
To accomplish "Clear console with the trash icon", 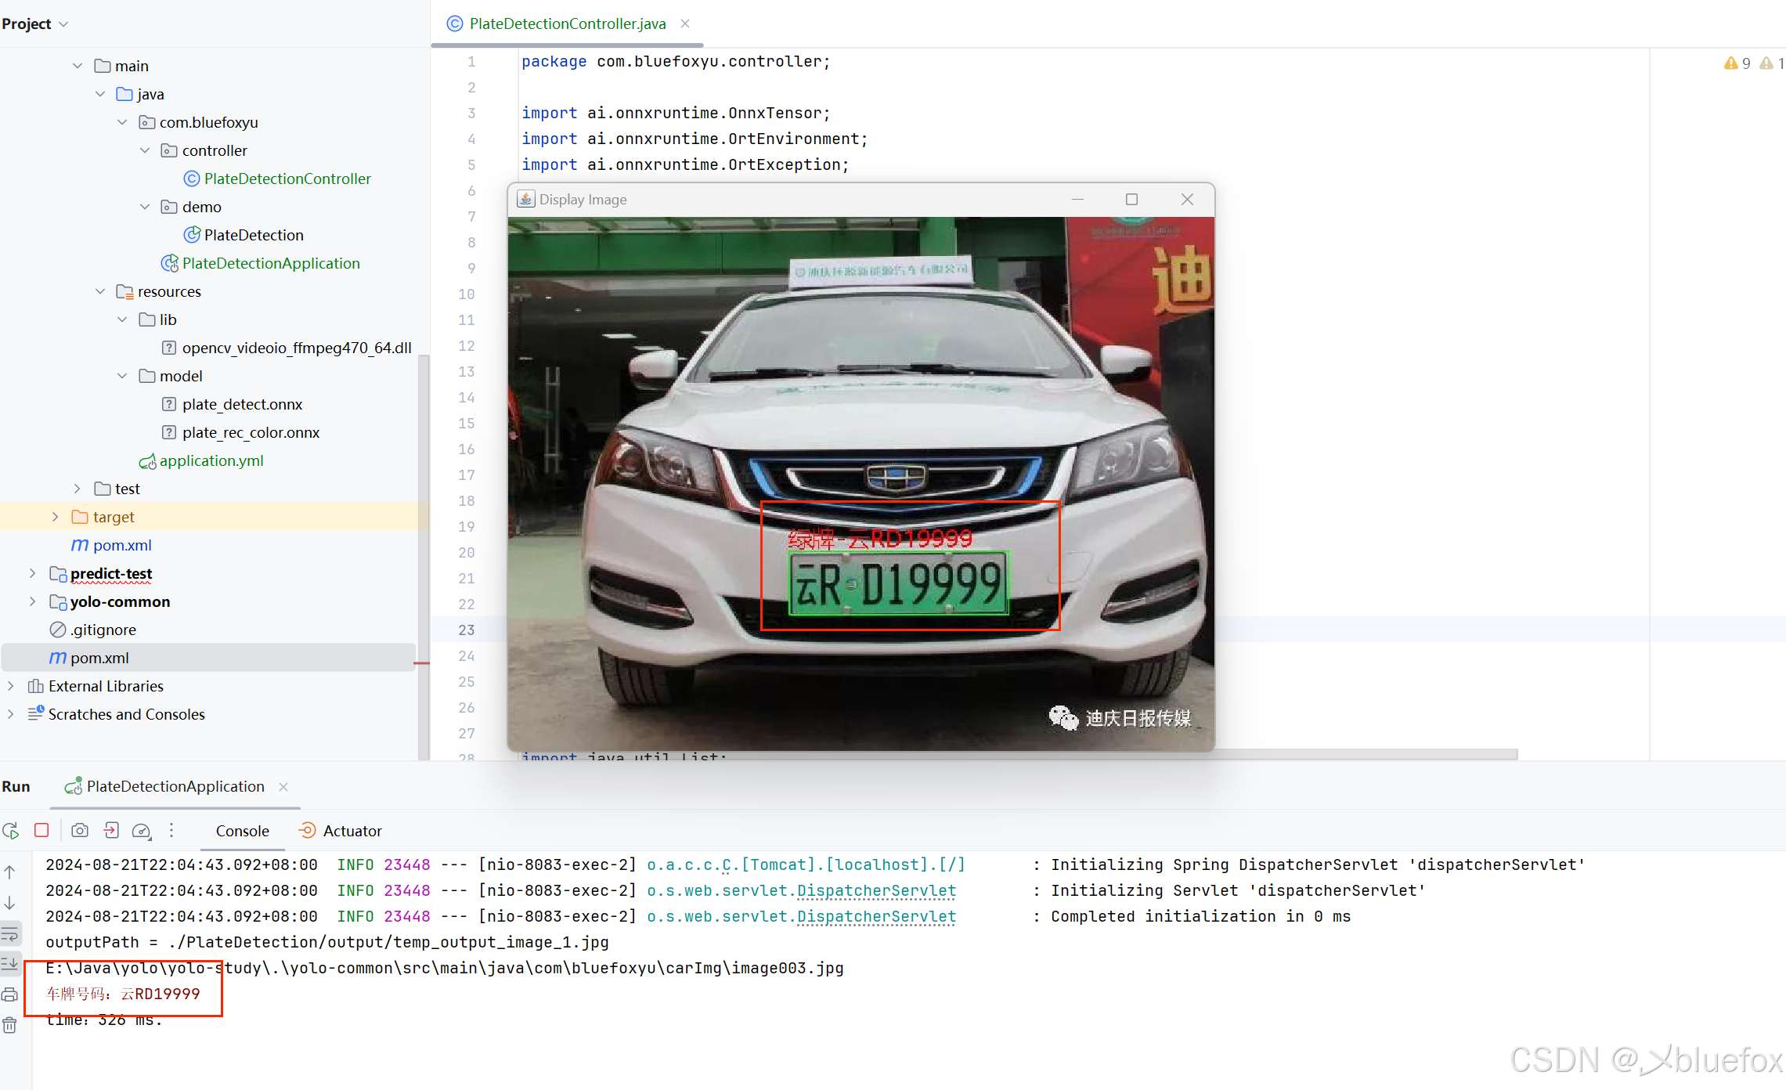I will click(x=10, y=1025).
